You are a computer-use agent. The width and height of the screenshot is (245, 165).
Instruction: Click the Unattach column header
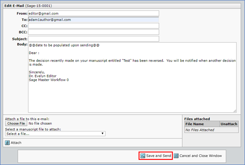[x=229, y=124]
